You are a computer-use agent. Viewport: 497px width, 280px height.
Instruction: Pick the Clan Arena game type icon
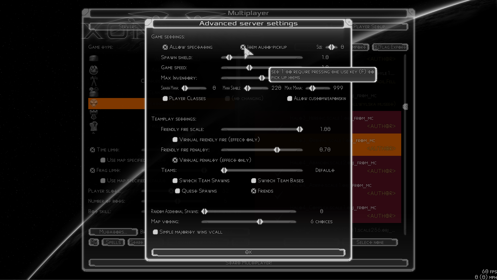click(x=94, y=92)
